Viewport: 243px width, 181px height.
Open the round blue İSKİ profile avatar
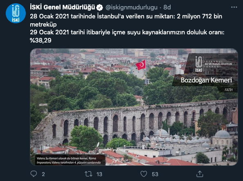coord(16,13)
